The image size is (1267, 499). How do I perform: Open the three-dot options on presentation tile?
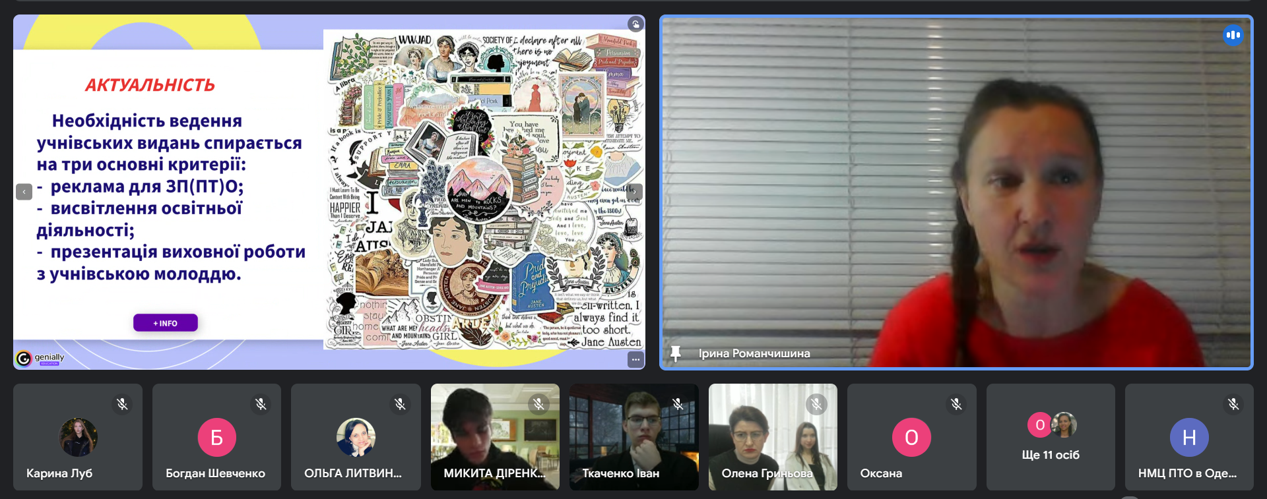pos(635,359)
